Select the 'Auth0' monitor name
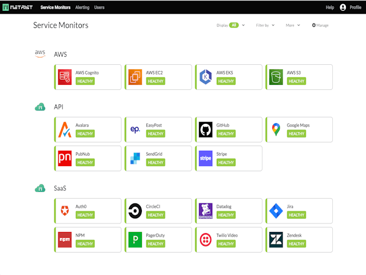The image size is (366, 275). (x=81, y=206)
